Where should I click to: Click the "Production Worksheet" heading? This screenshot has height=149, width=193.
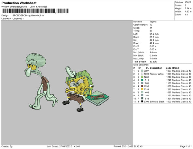point(19,3)
